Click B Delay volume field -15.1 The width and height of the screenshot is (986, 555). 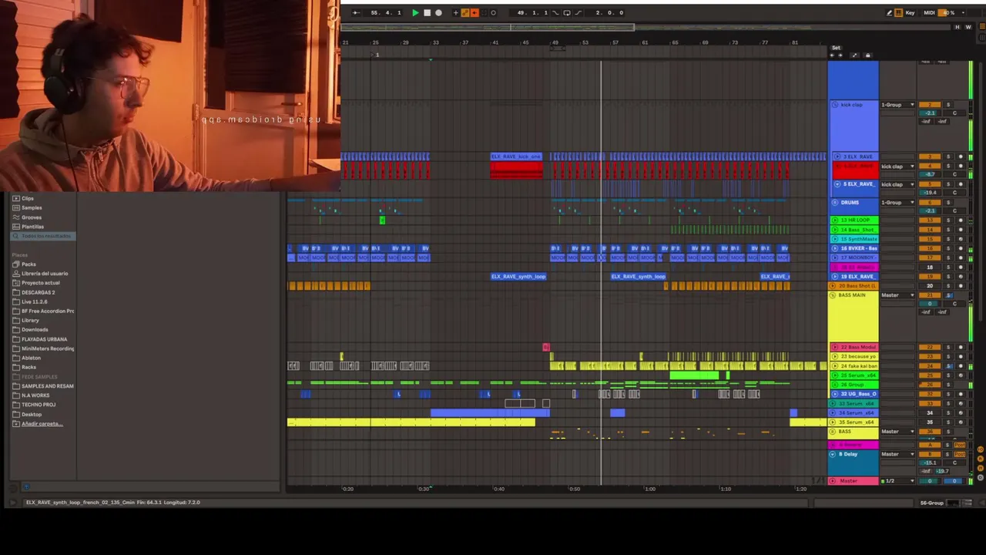930,462
